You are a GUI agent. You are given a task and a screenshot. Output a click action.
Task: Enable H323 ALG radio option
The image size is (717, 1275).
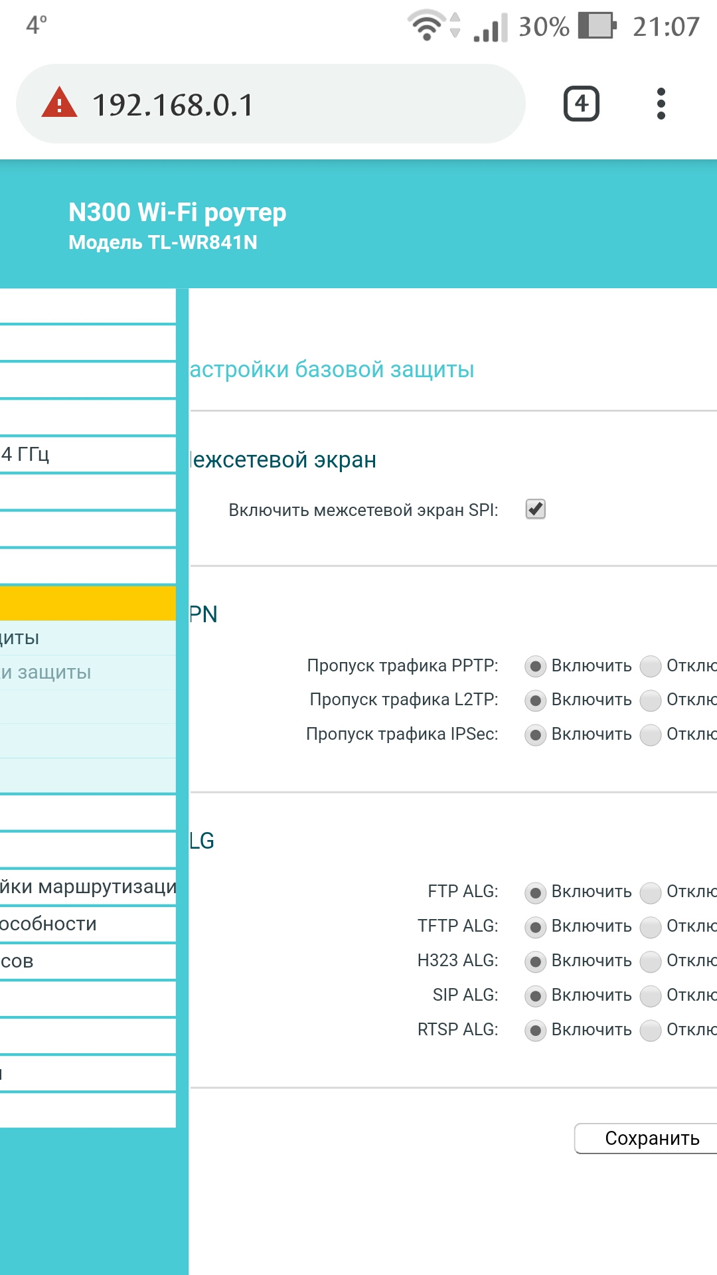pyautogui.click(x=535, y=961)
